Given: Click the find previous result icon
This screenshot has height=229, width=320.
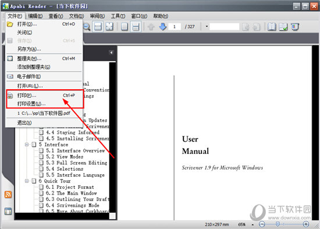Looking at the screenshot, I should point(246,27).
